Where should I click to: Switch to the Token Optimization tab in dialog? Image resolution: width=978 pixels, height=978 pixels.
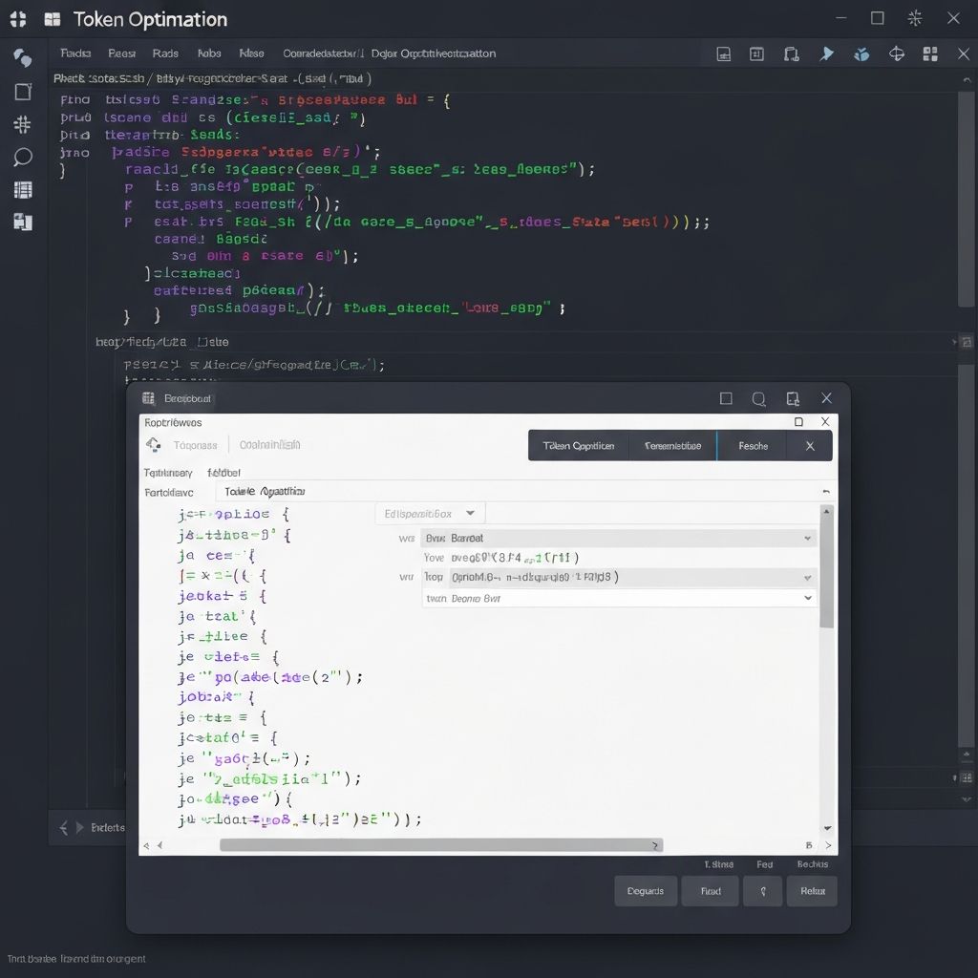(579, 446)
